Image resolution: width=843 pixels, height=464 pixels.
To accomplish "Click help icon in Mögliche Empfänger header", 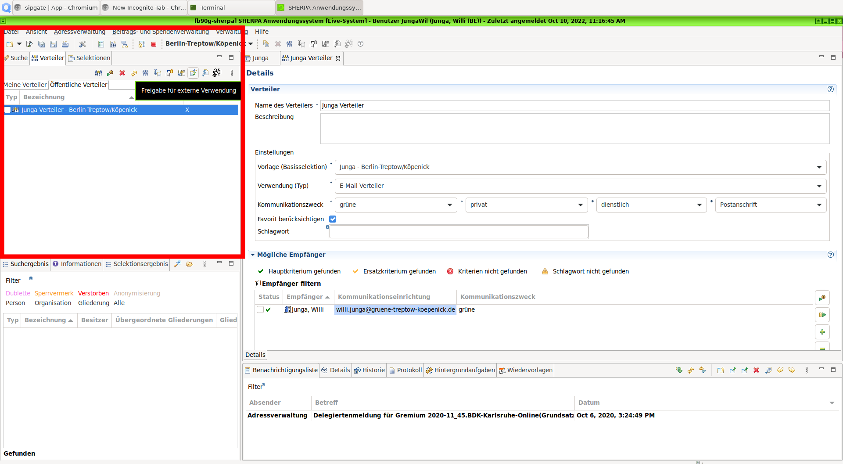I will (831, 255).
